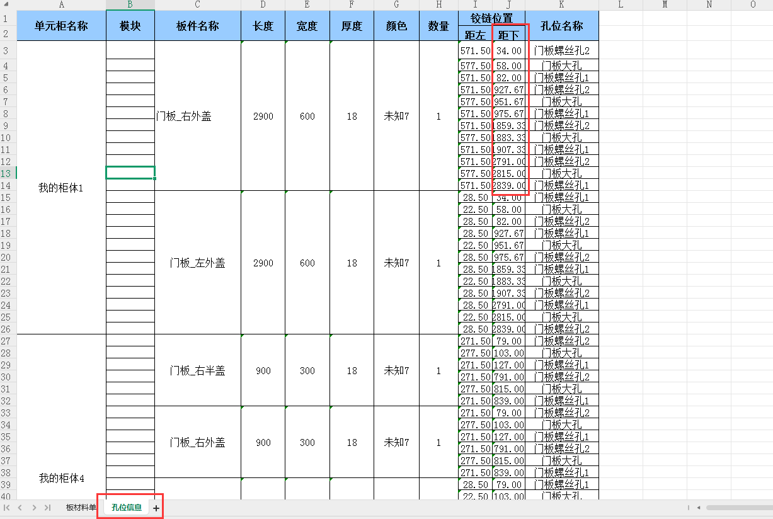Screen dimensions: 773x519
Task: Select column F by its header
Action: [x=352, y=4]
